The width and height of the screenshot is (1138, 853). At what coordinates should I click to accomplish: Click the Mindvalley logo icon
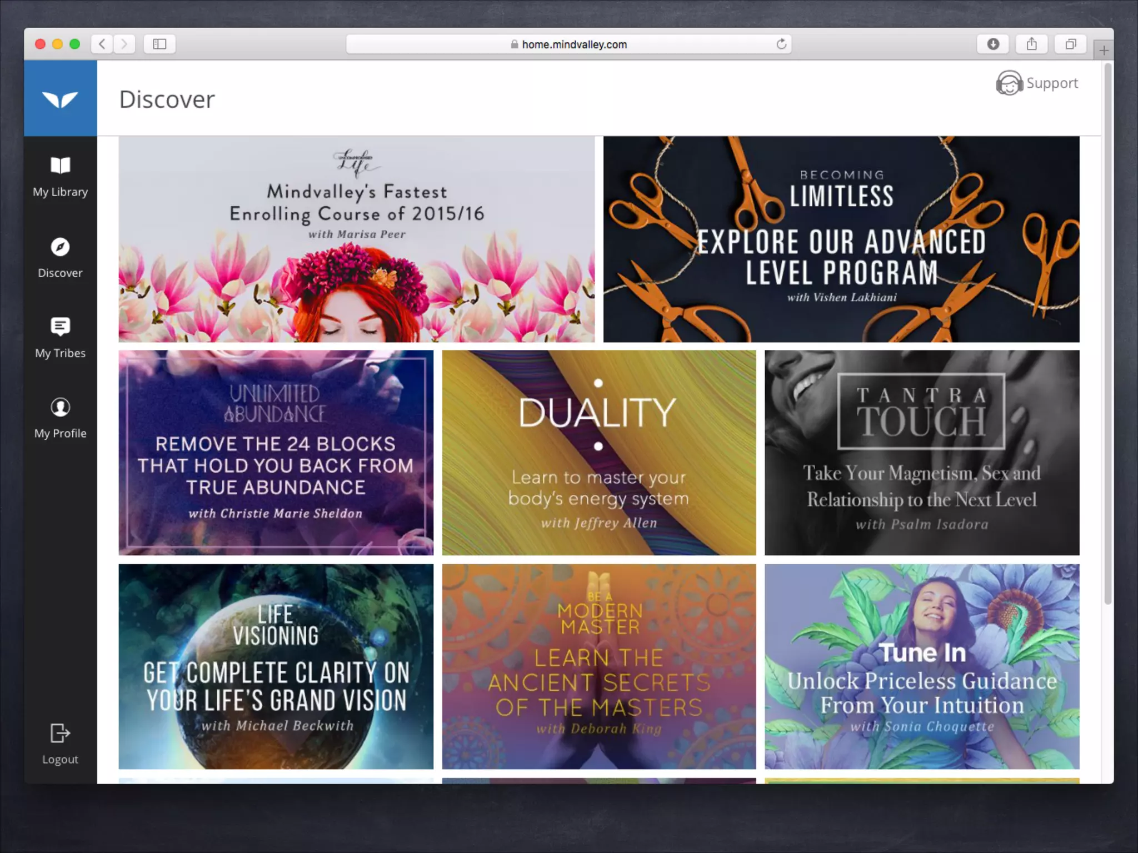[60, 99]
